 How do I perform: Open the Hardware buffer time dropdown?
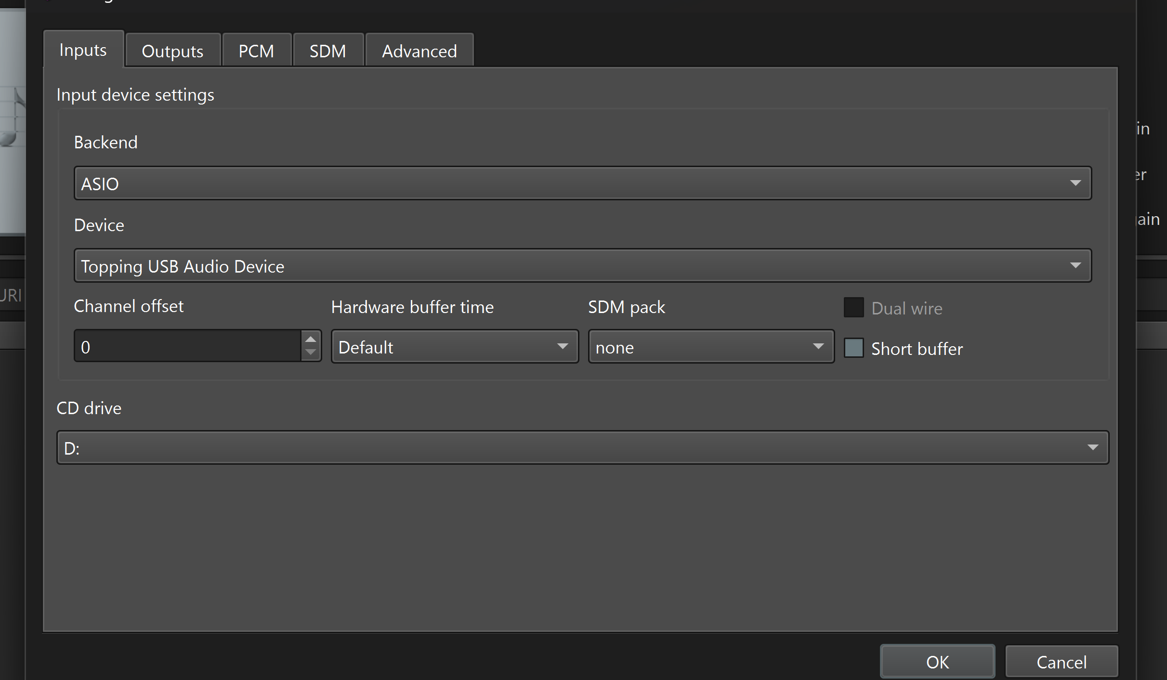455,347
